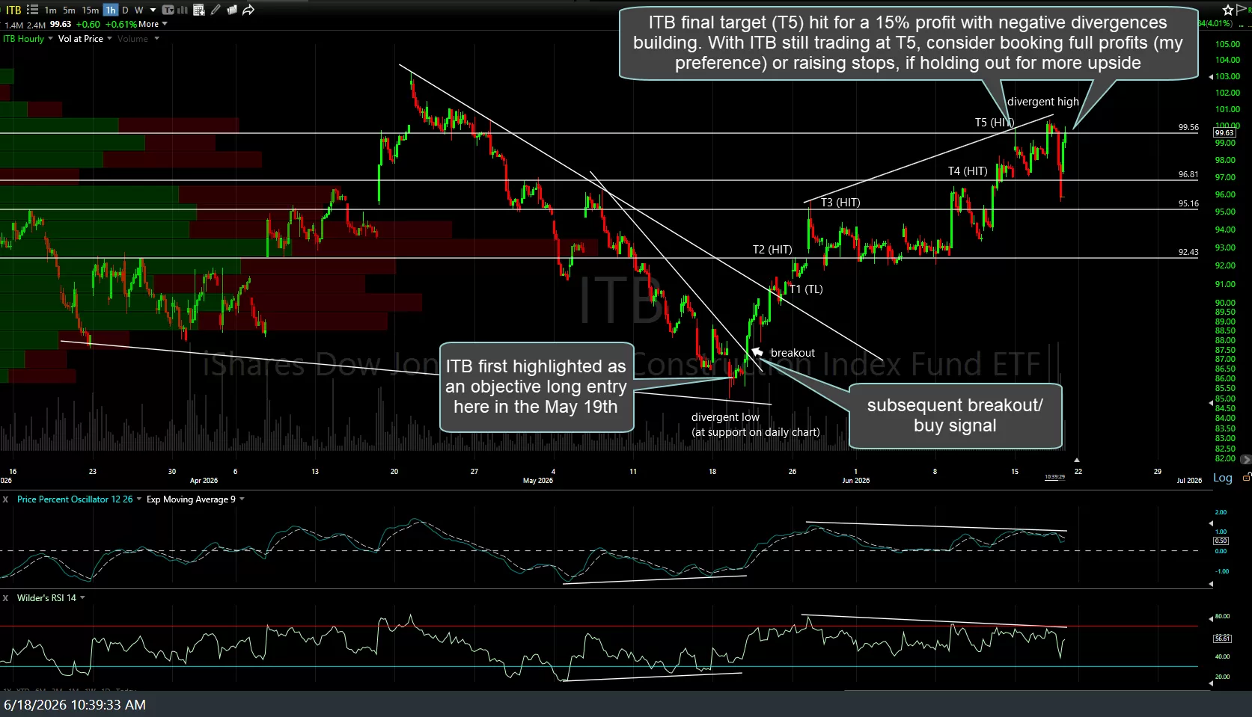Click the arrow below PPO -1.00 scale

tap(1211, 584)
